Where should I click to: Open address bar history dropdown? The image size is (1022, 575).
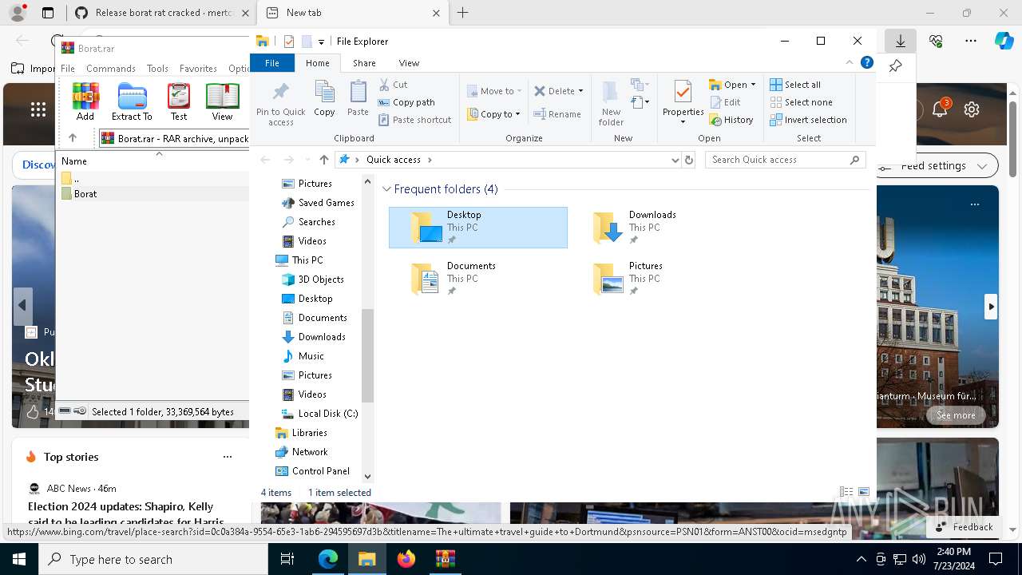pos(675,160)
